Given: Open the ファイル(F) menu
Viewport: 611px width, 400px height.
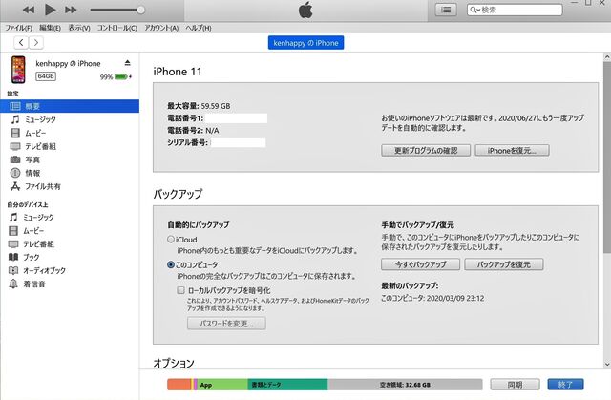Looking at the screenshot, I should [18, 28].
